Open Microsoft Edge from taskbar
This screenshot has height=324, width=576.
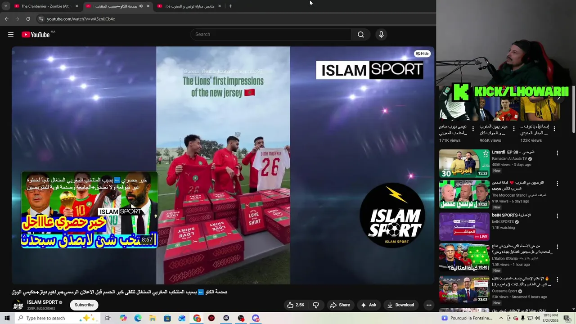[x=138, y=318]
